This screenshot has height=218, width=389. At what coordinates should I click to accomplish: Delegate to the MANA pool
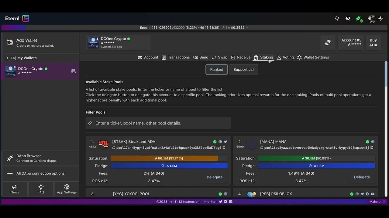pos(362,177)
